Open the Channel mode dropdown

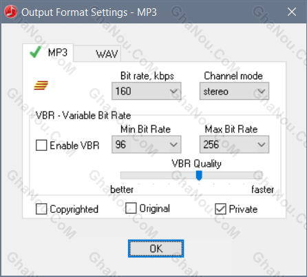point(234,91)
